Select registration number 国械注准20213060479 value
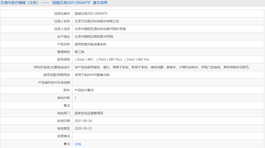265x148 pixels. tap(91, 13)
